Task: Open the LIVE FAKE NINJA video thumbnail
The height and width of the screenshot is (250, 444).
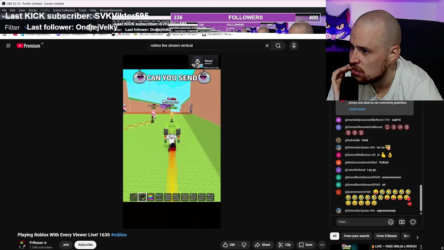Action: [350, 247]
